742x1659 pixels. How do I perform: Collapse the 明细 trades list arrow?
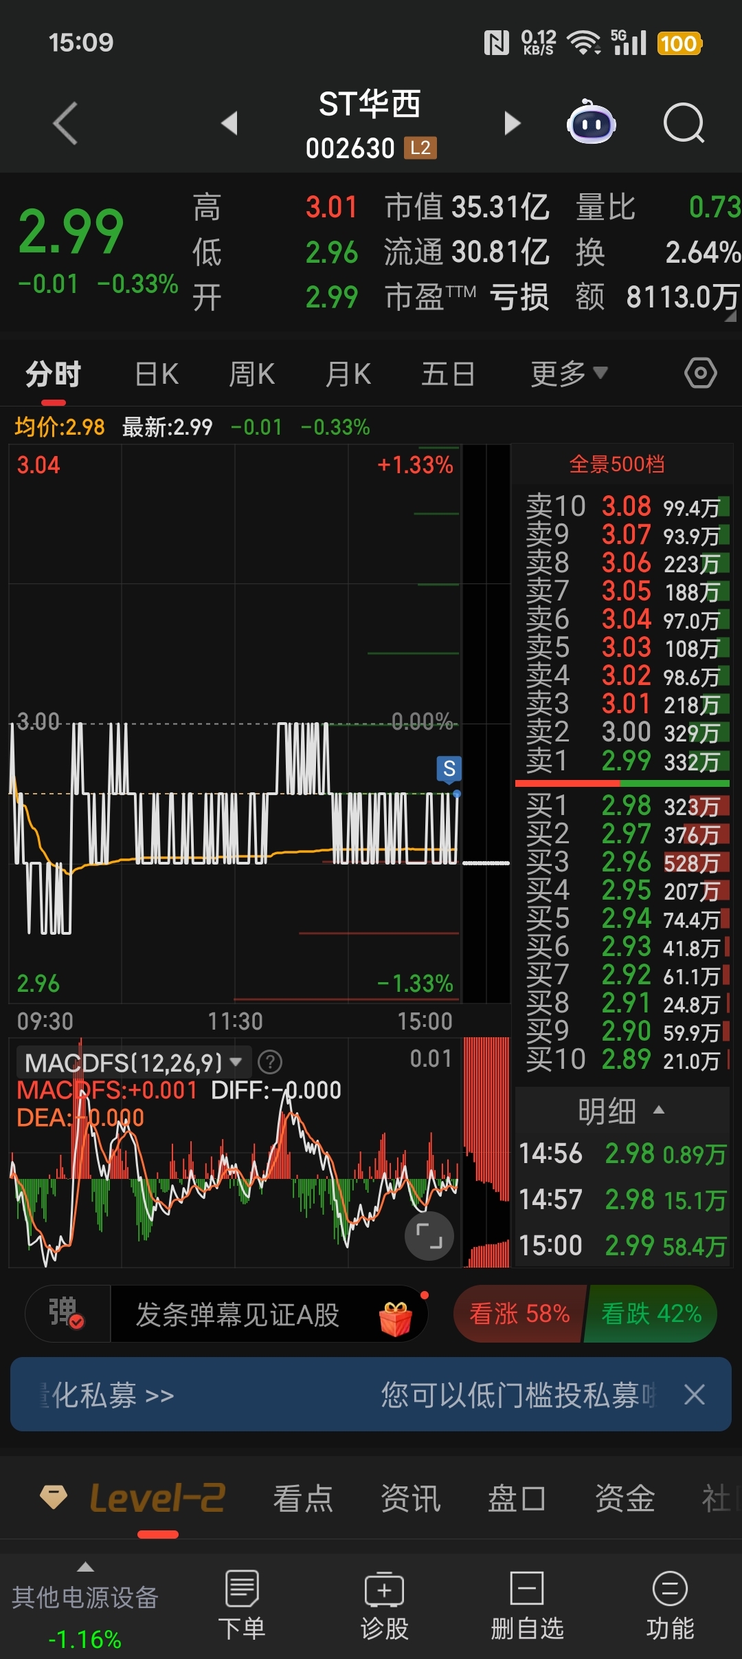click(x=659, y=1109)
